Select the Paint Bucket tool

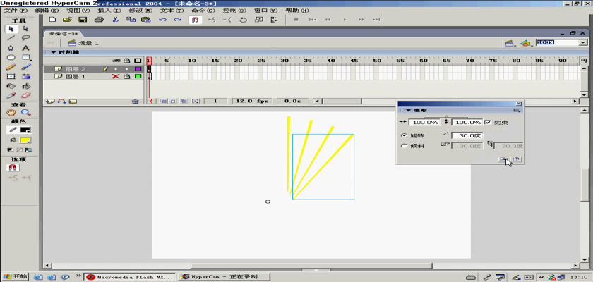point(25,86)
